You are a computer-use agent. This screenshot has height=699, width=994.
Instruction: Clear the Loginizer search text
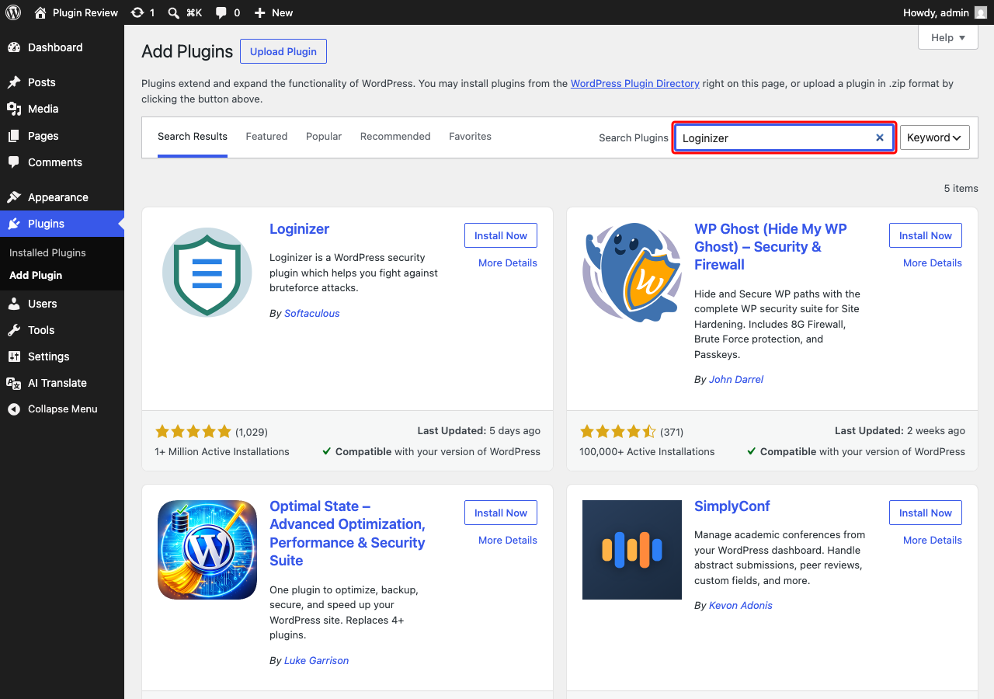tap(880, 137)
